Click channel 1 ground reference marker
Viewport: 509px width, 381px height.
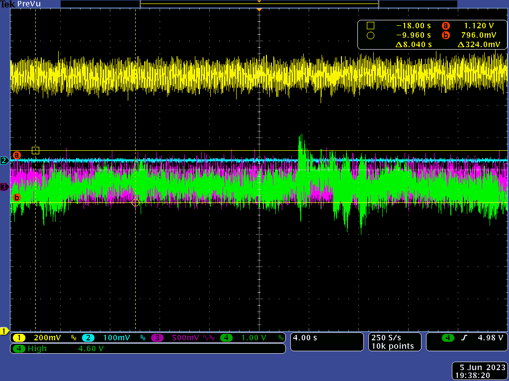click(x=4, y=331)
